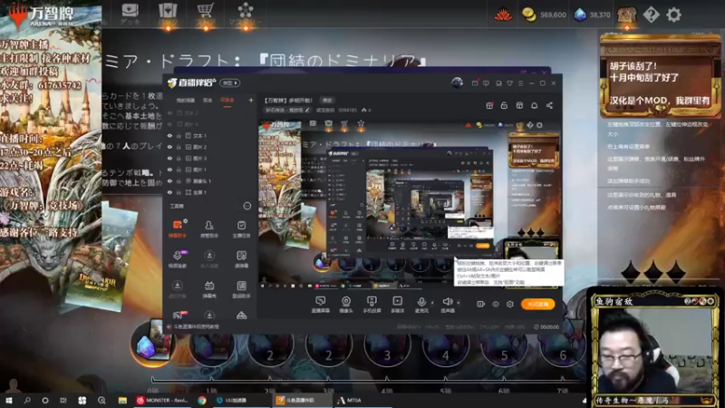
Task: Open the share icon in stream header
Action: coord(549,105)
